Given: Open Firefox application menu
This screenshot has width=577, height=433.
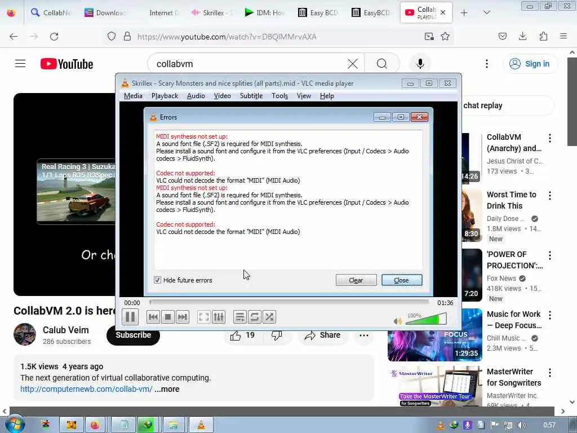Looking at the screenshot, I should coord(563,36).
